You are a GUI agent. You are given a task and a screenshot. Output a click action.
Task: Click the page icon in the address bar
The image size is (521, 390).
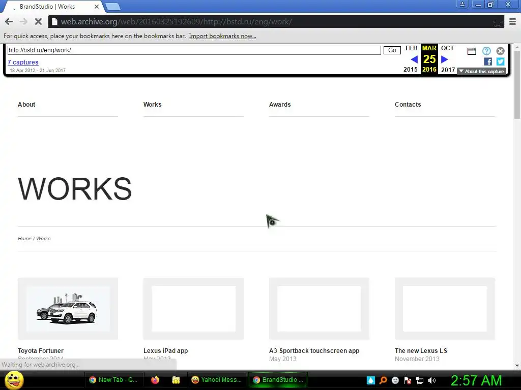point(54,22)
